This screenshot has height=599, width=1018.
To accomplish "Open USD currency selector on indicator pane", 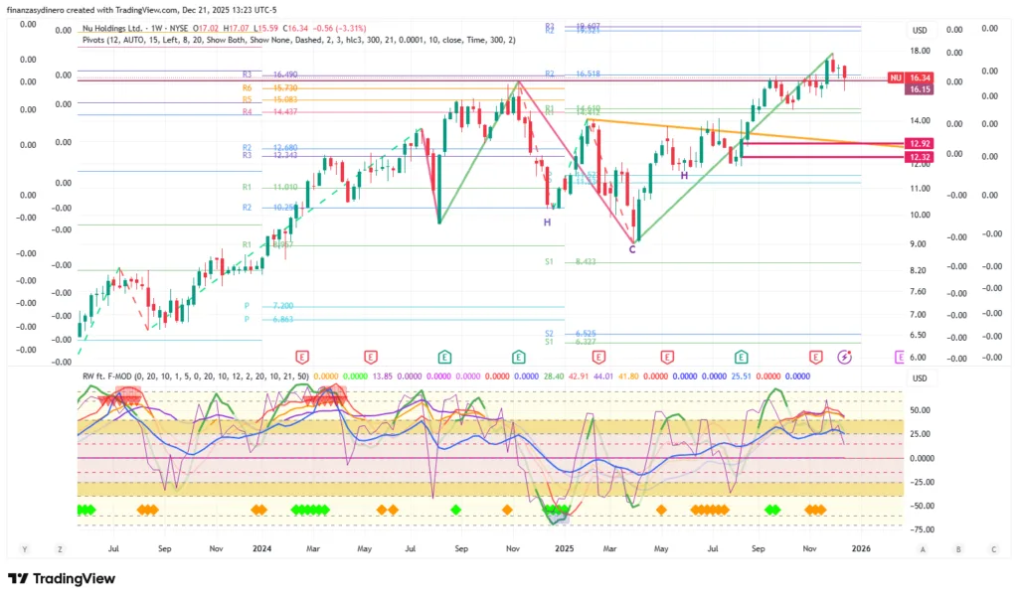I will pos(919,378).
